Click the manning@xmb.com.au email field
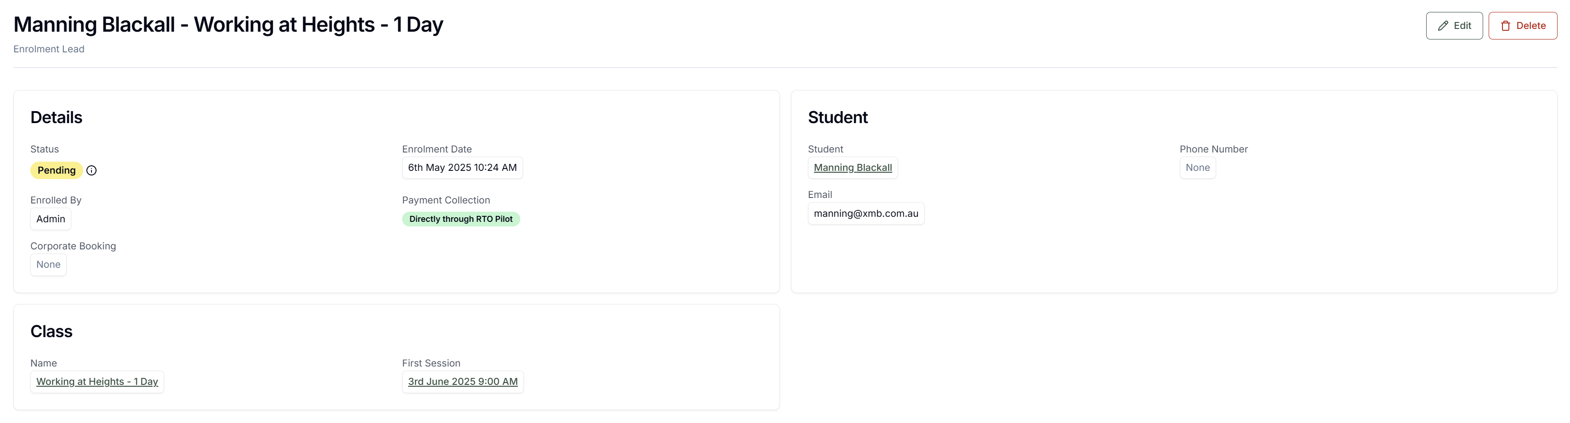Screen dimensions: 1570x423 [x=866, y=214]
